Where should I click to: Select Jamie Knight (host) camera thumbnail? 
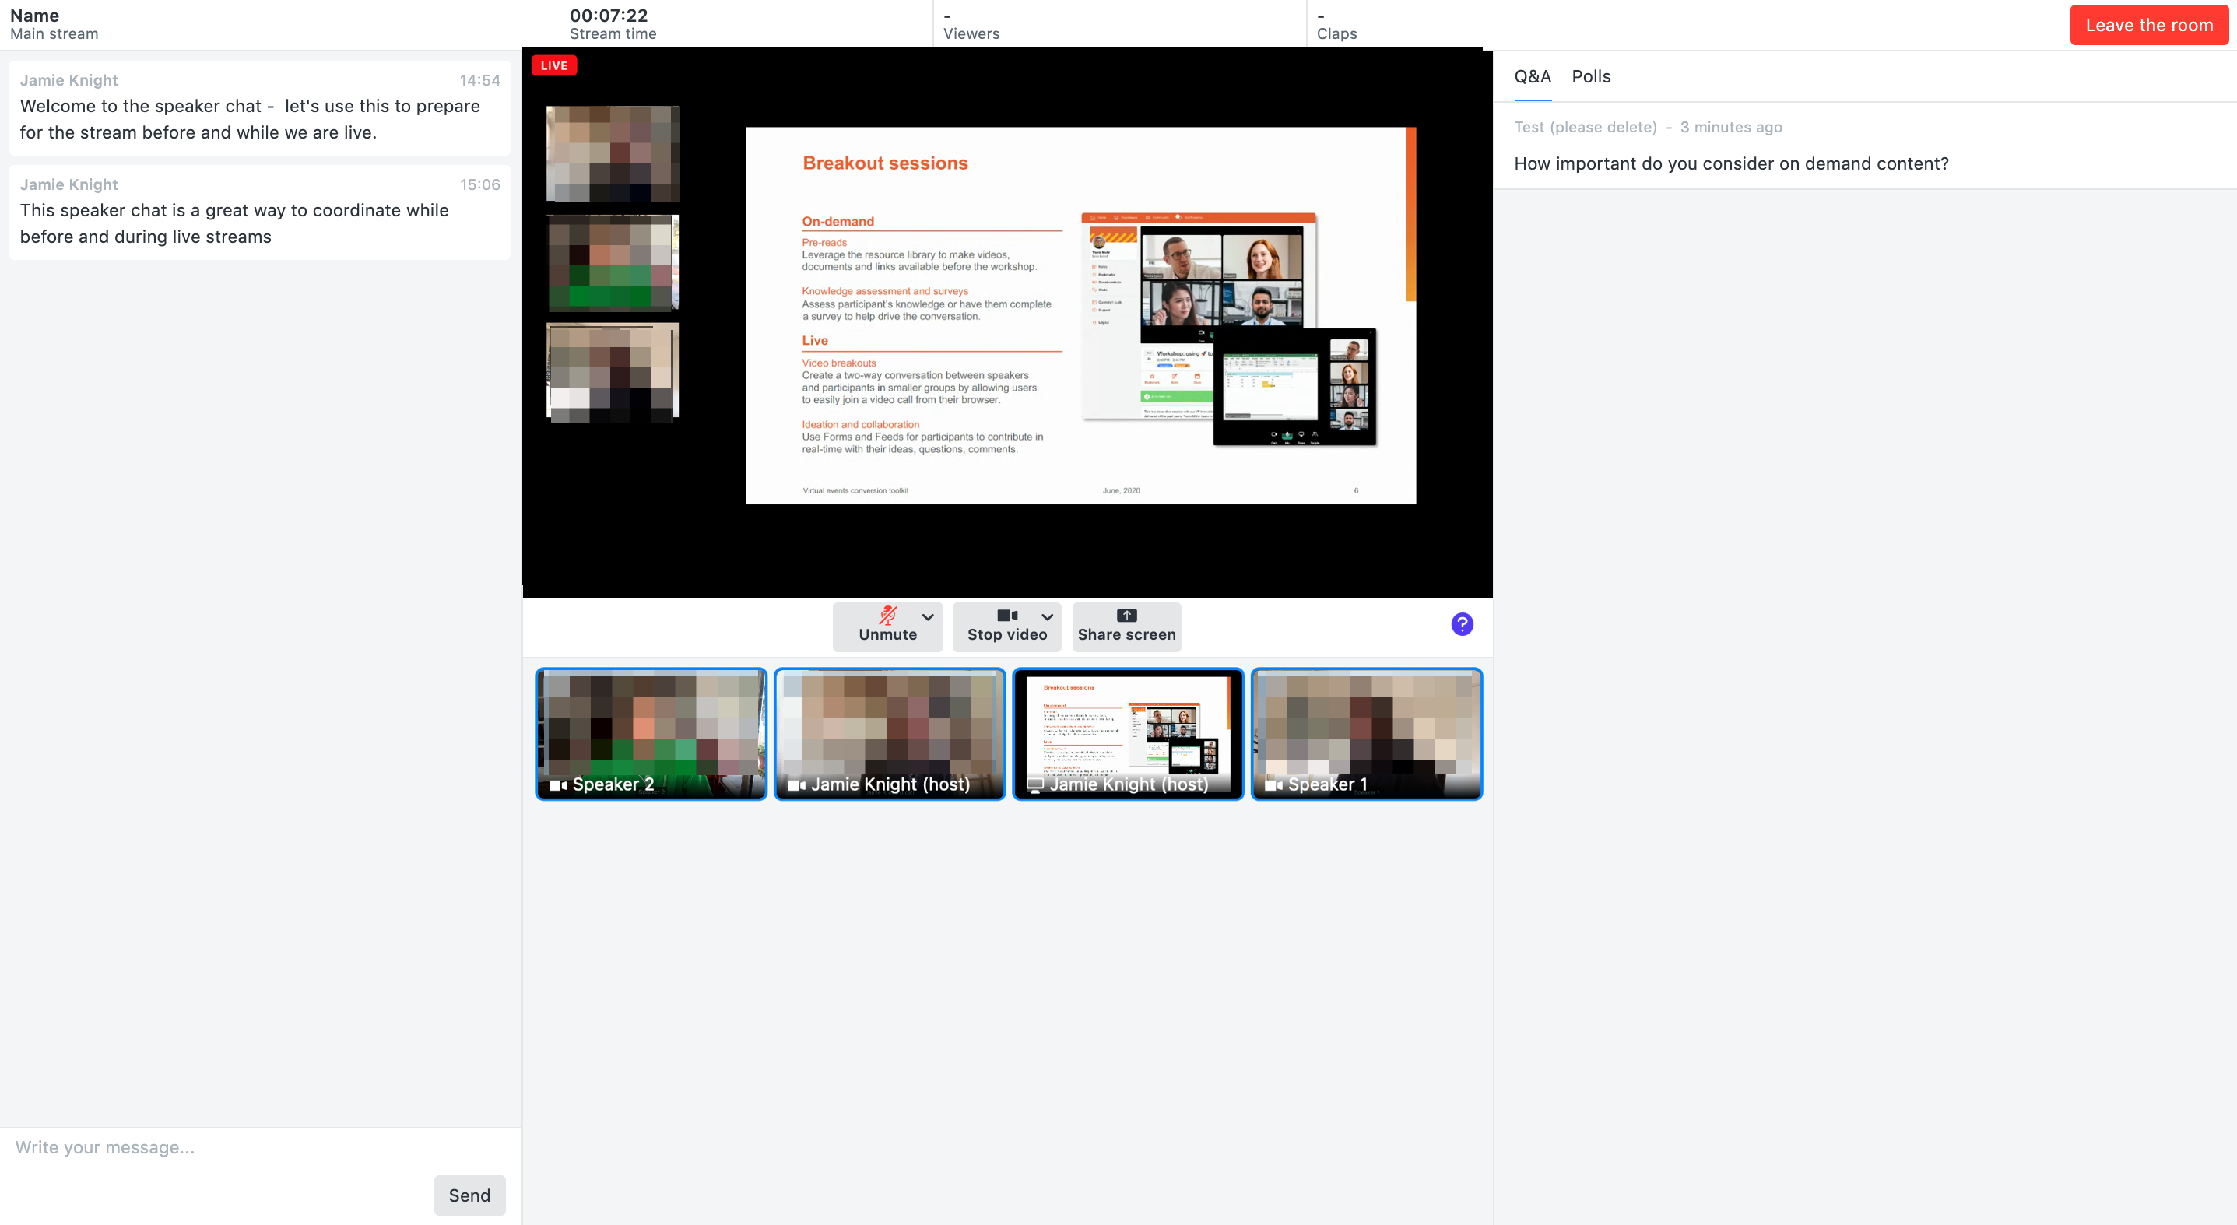889,734
